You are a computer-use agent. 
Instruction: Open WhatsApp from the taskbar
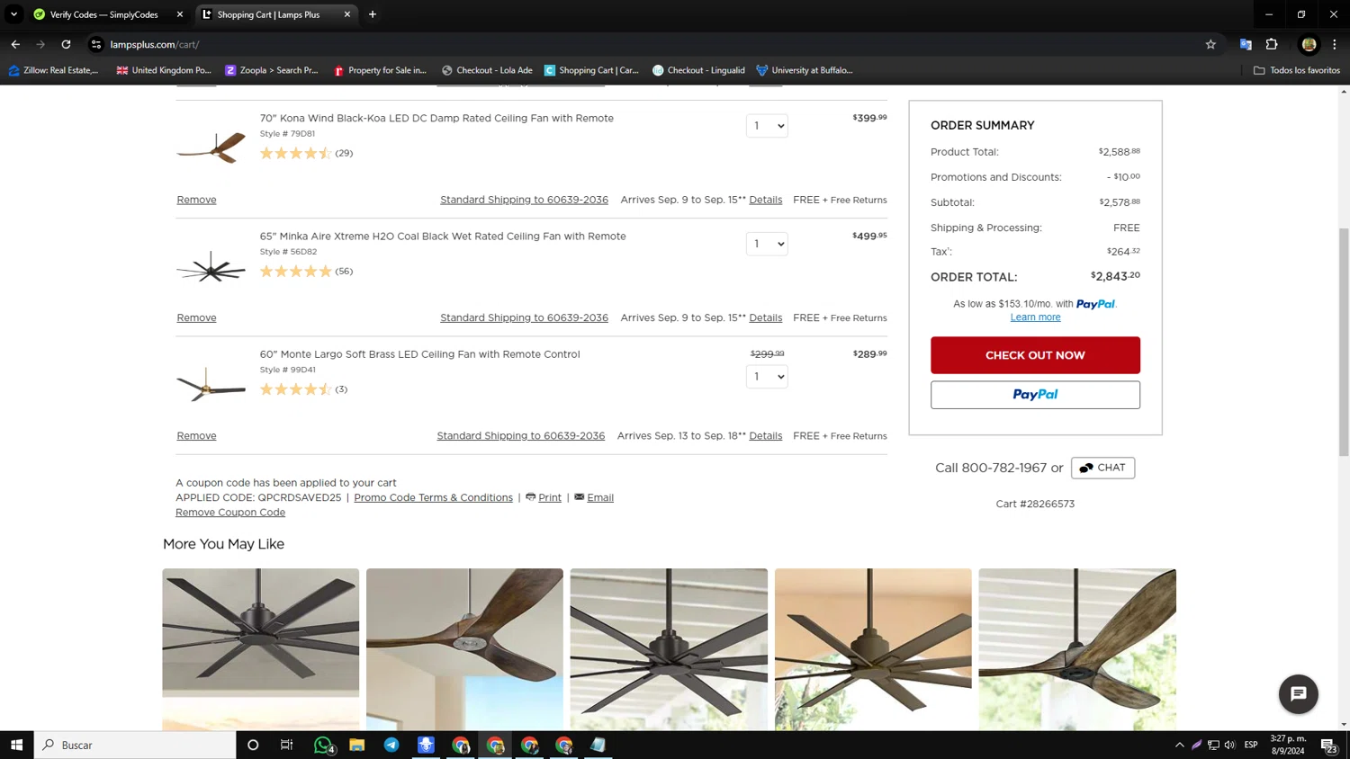tap(323, 745)
